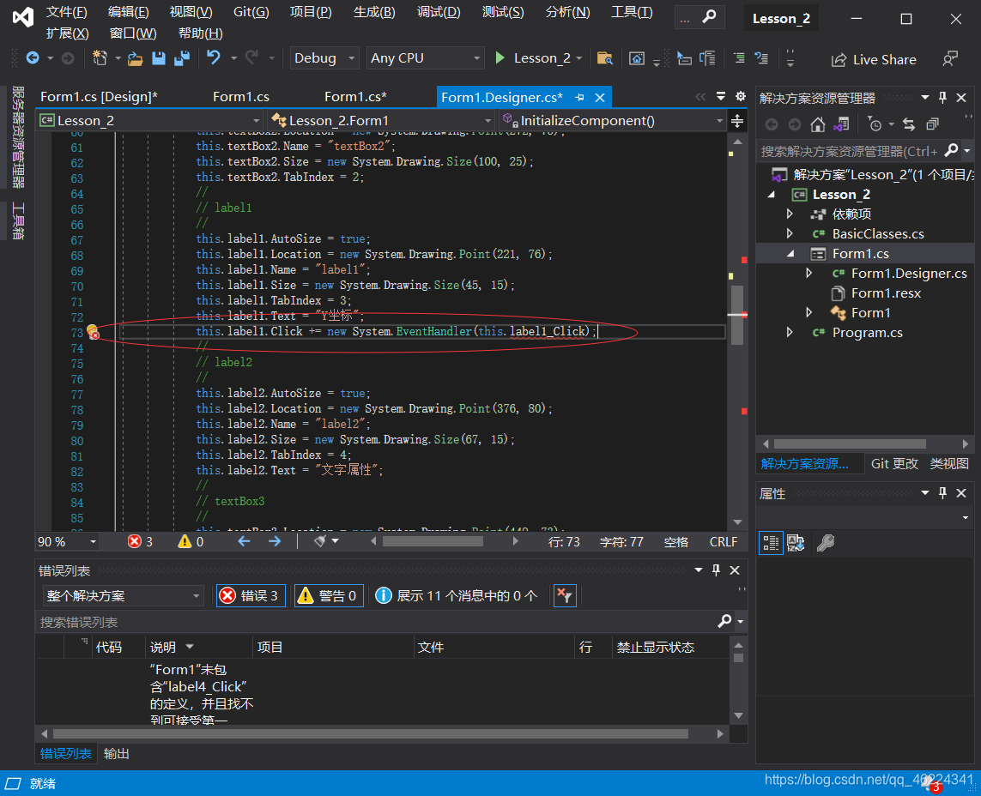This screenshot has width=981, height=796.
Task: Click Alphabetical sort icon in Properties panel
Action: click(x=796, y=543)
